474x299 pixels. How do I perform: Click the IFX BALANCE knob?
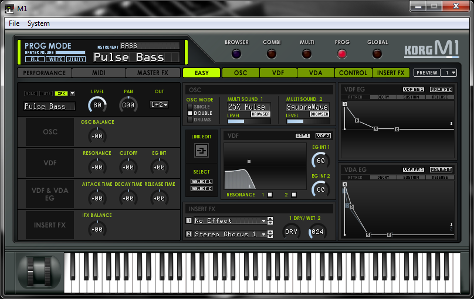(97, 229)
